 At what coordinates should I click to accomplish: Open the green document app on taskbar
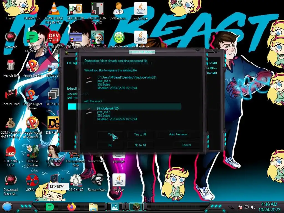50,207
